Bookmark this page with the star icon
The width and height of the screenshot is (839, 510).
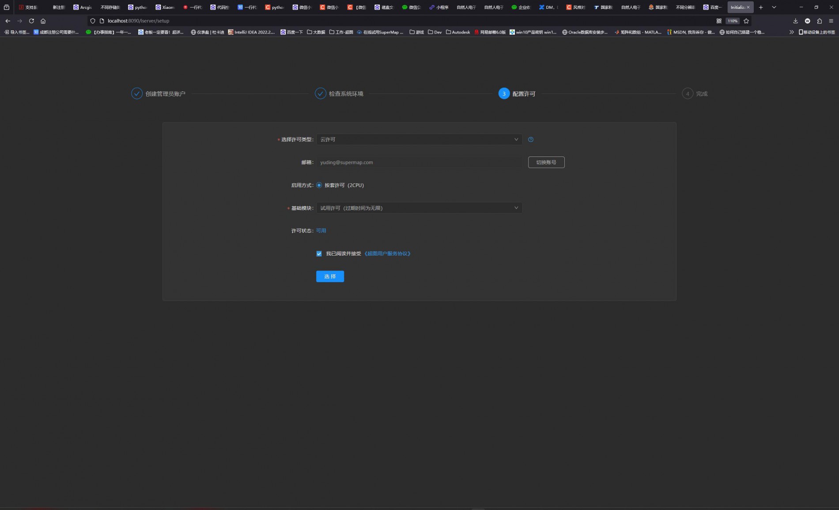[x=746, y=21]
